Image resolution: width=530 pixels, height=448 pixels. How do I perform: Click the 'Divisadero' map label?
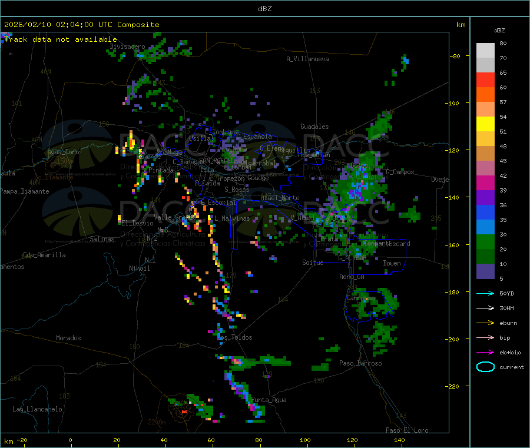pyautogui.click(x=127, y=47)
